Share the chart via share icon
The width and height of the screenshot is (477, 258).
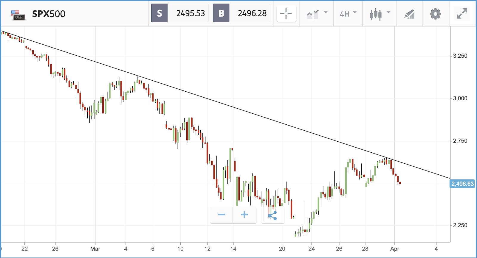click(x=272, y=215)
